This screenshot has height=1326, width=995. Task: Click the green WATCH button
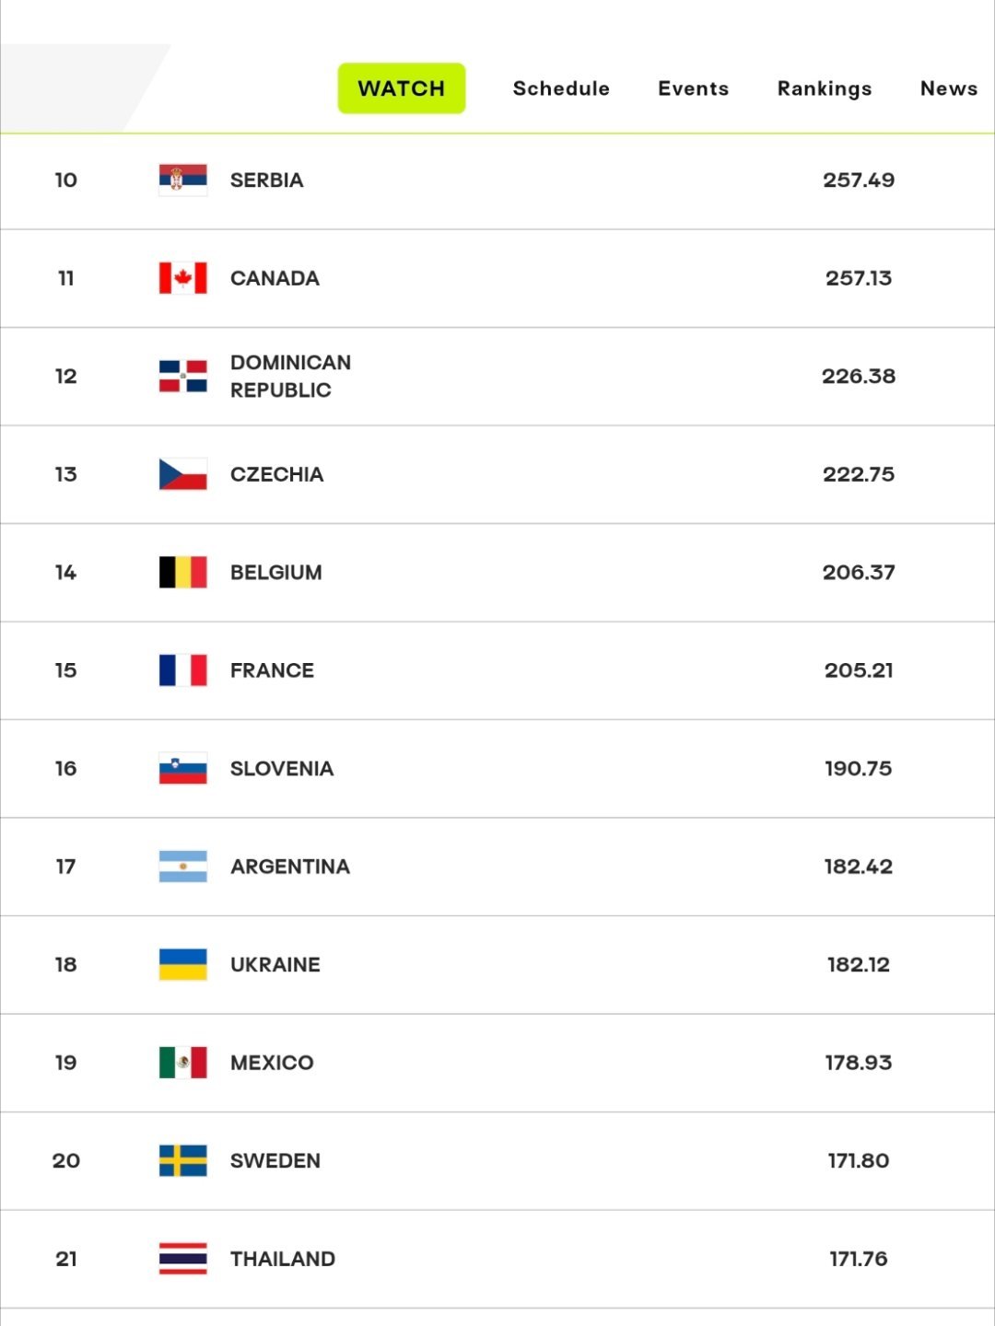[x=402, y=88]
